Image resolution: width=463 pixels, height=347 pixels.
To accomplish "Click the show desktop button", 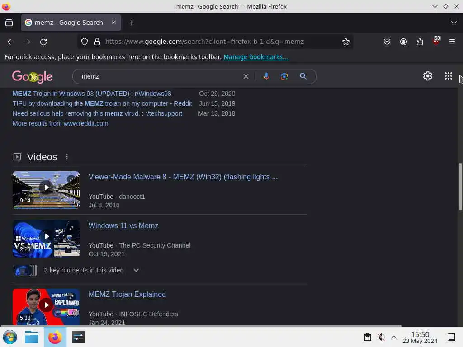I will [451, 337].
